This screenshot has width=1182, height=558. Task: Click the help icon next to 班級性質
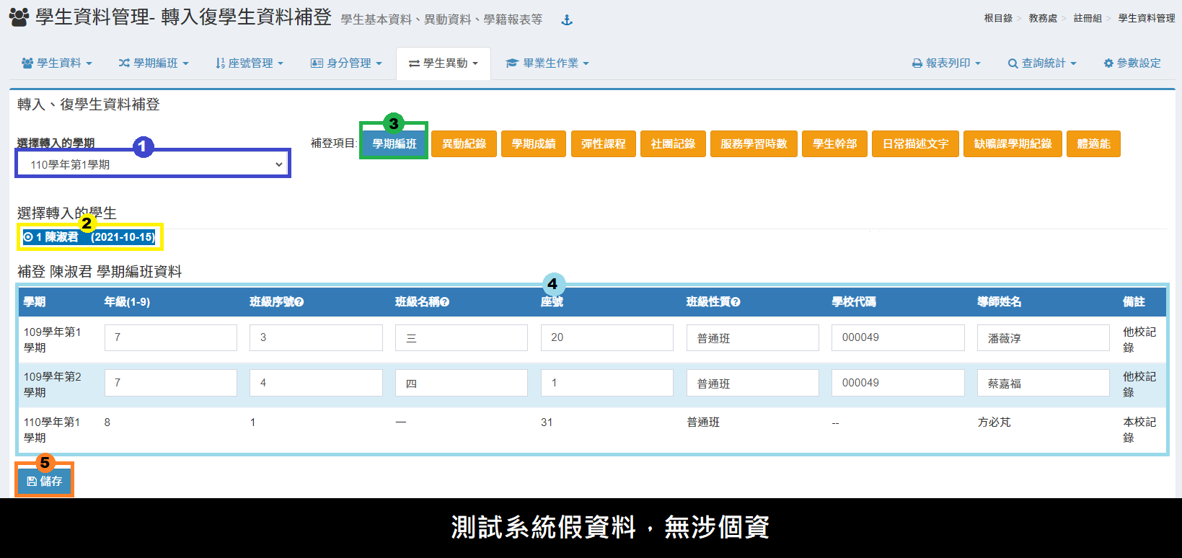[x=736, y=302]
